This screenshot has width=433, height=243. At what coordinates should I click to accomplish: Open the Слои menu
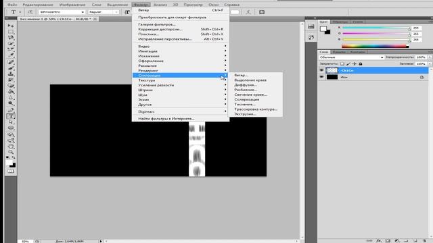tap(96, 5)
